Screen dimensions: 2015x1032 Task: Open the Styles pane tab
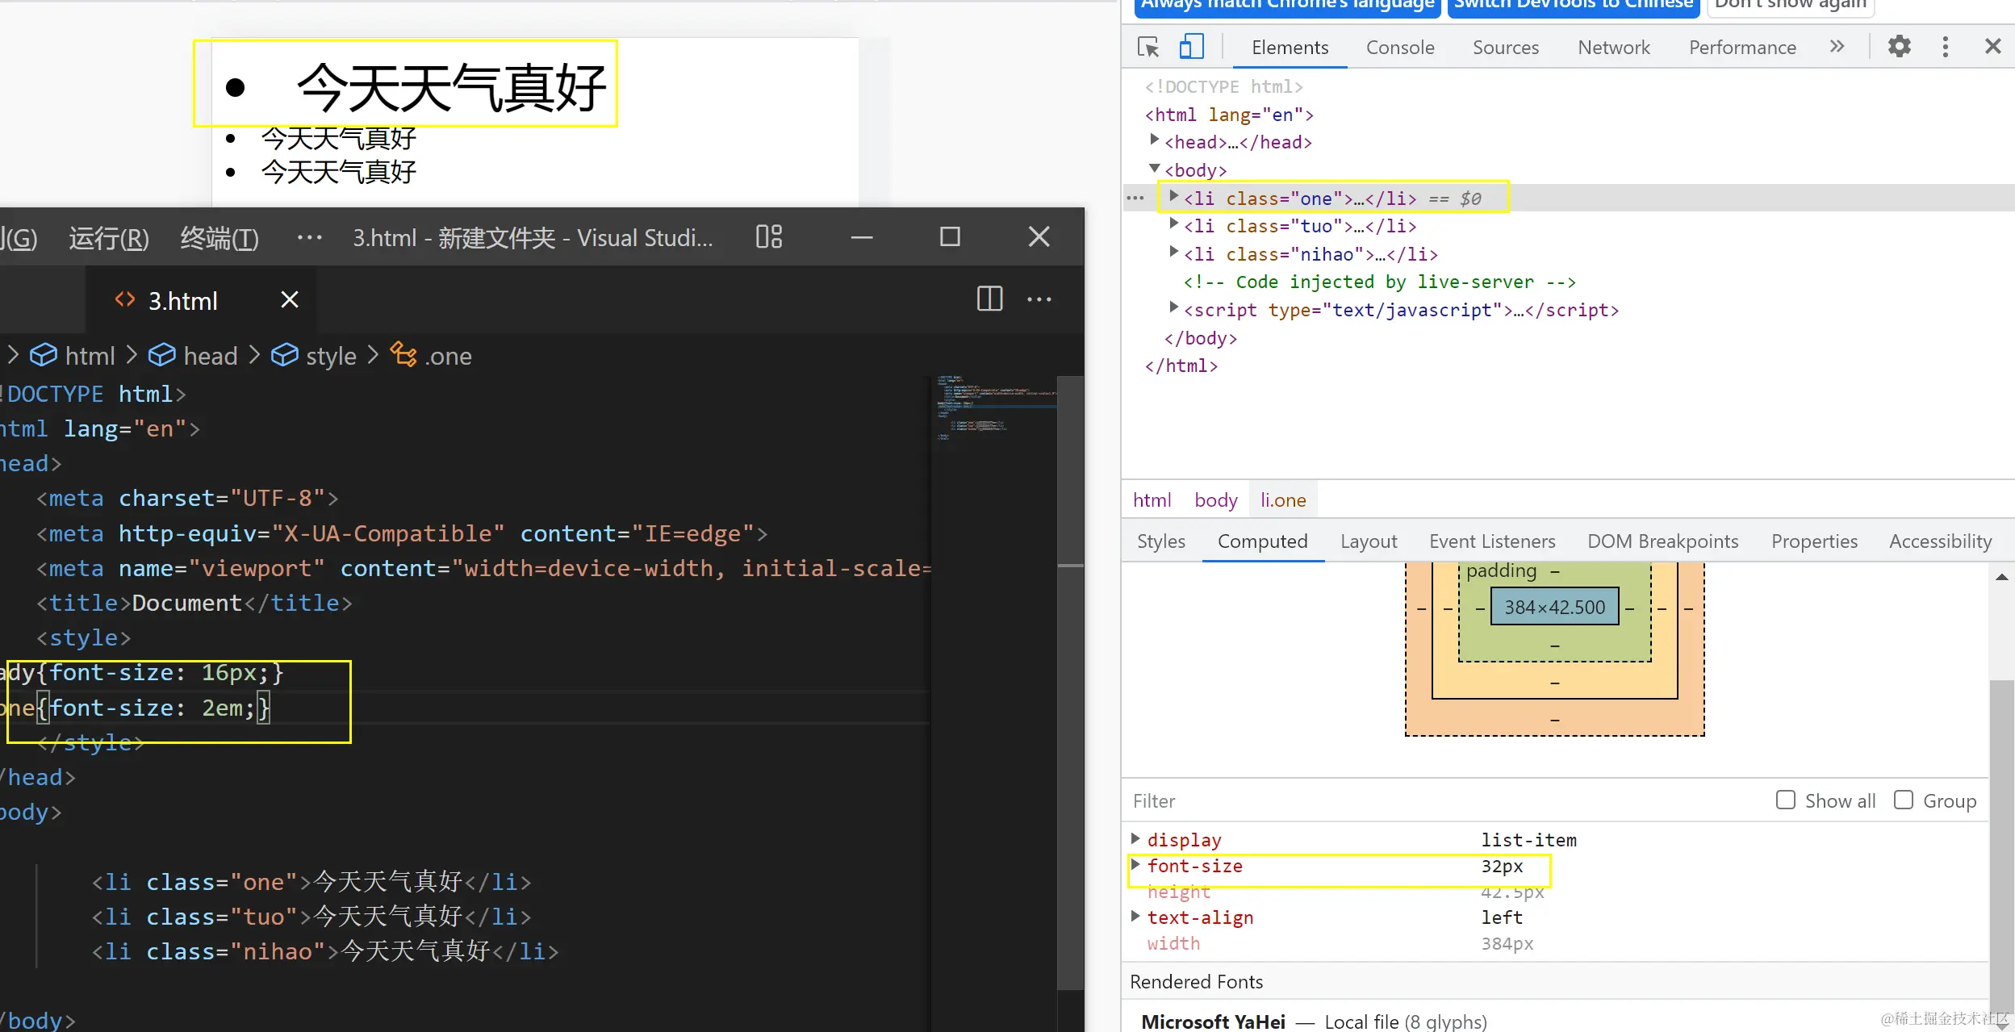(1160, 541)
